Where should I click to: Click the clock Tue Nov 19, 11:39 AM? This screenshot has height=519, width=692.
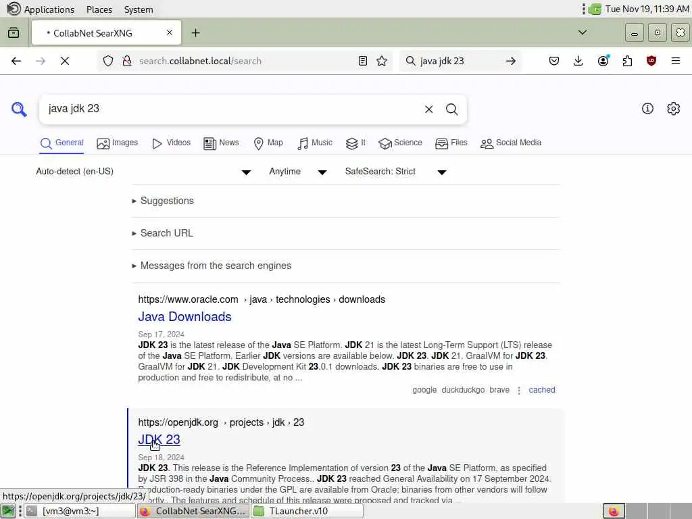click(x=647, y=9)
